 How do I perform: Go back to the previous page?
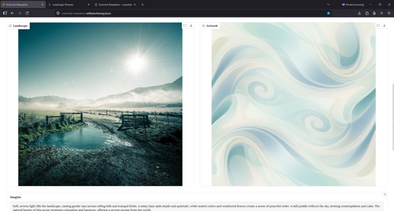(x=12, y=13)
